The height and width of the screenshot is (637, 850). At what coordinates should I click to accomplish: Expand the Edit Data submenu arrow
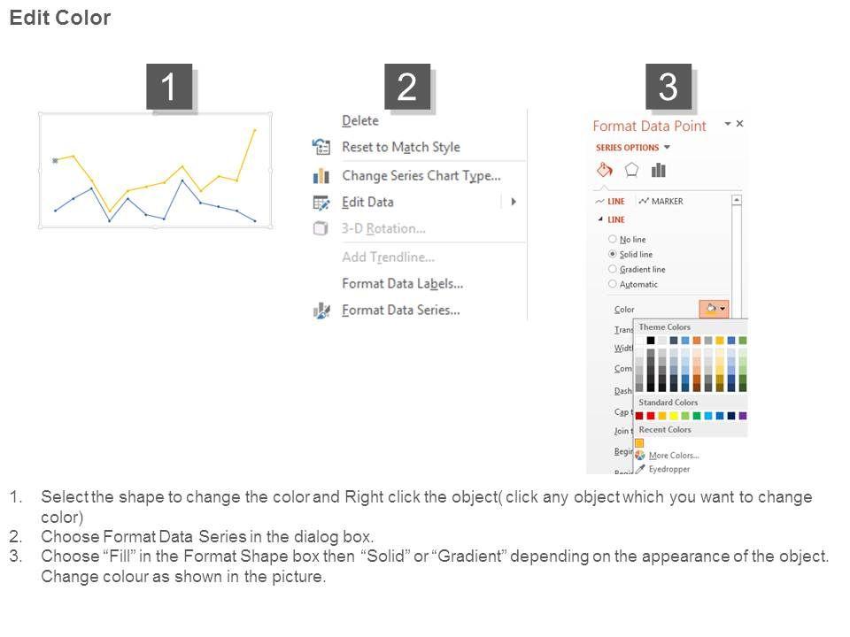click(x=514, y=202)
